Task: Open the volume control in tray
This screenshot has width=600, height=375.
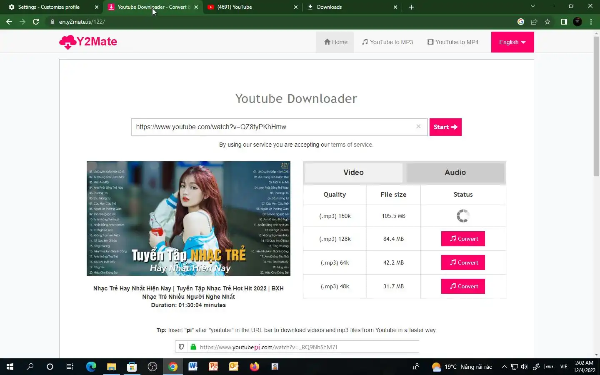Action: (524, 367)
